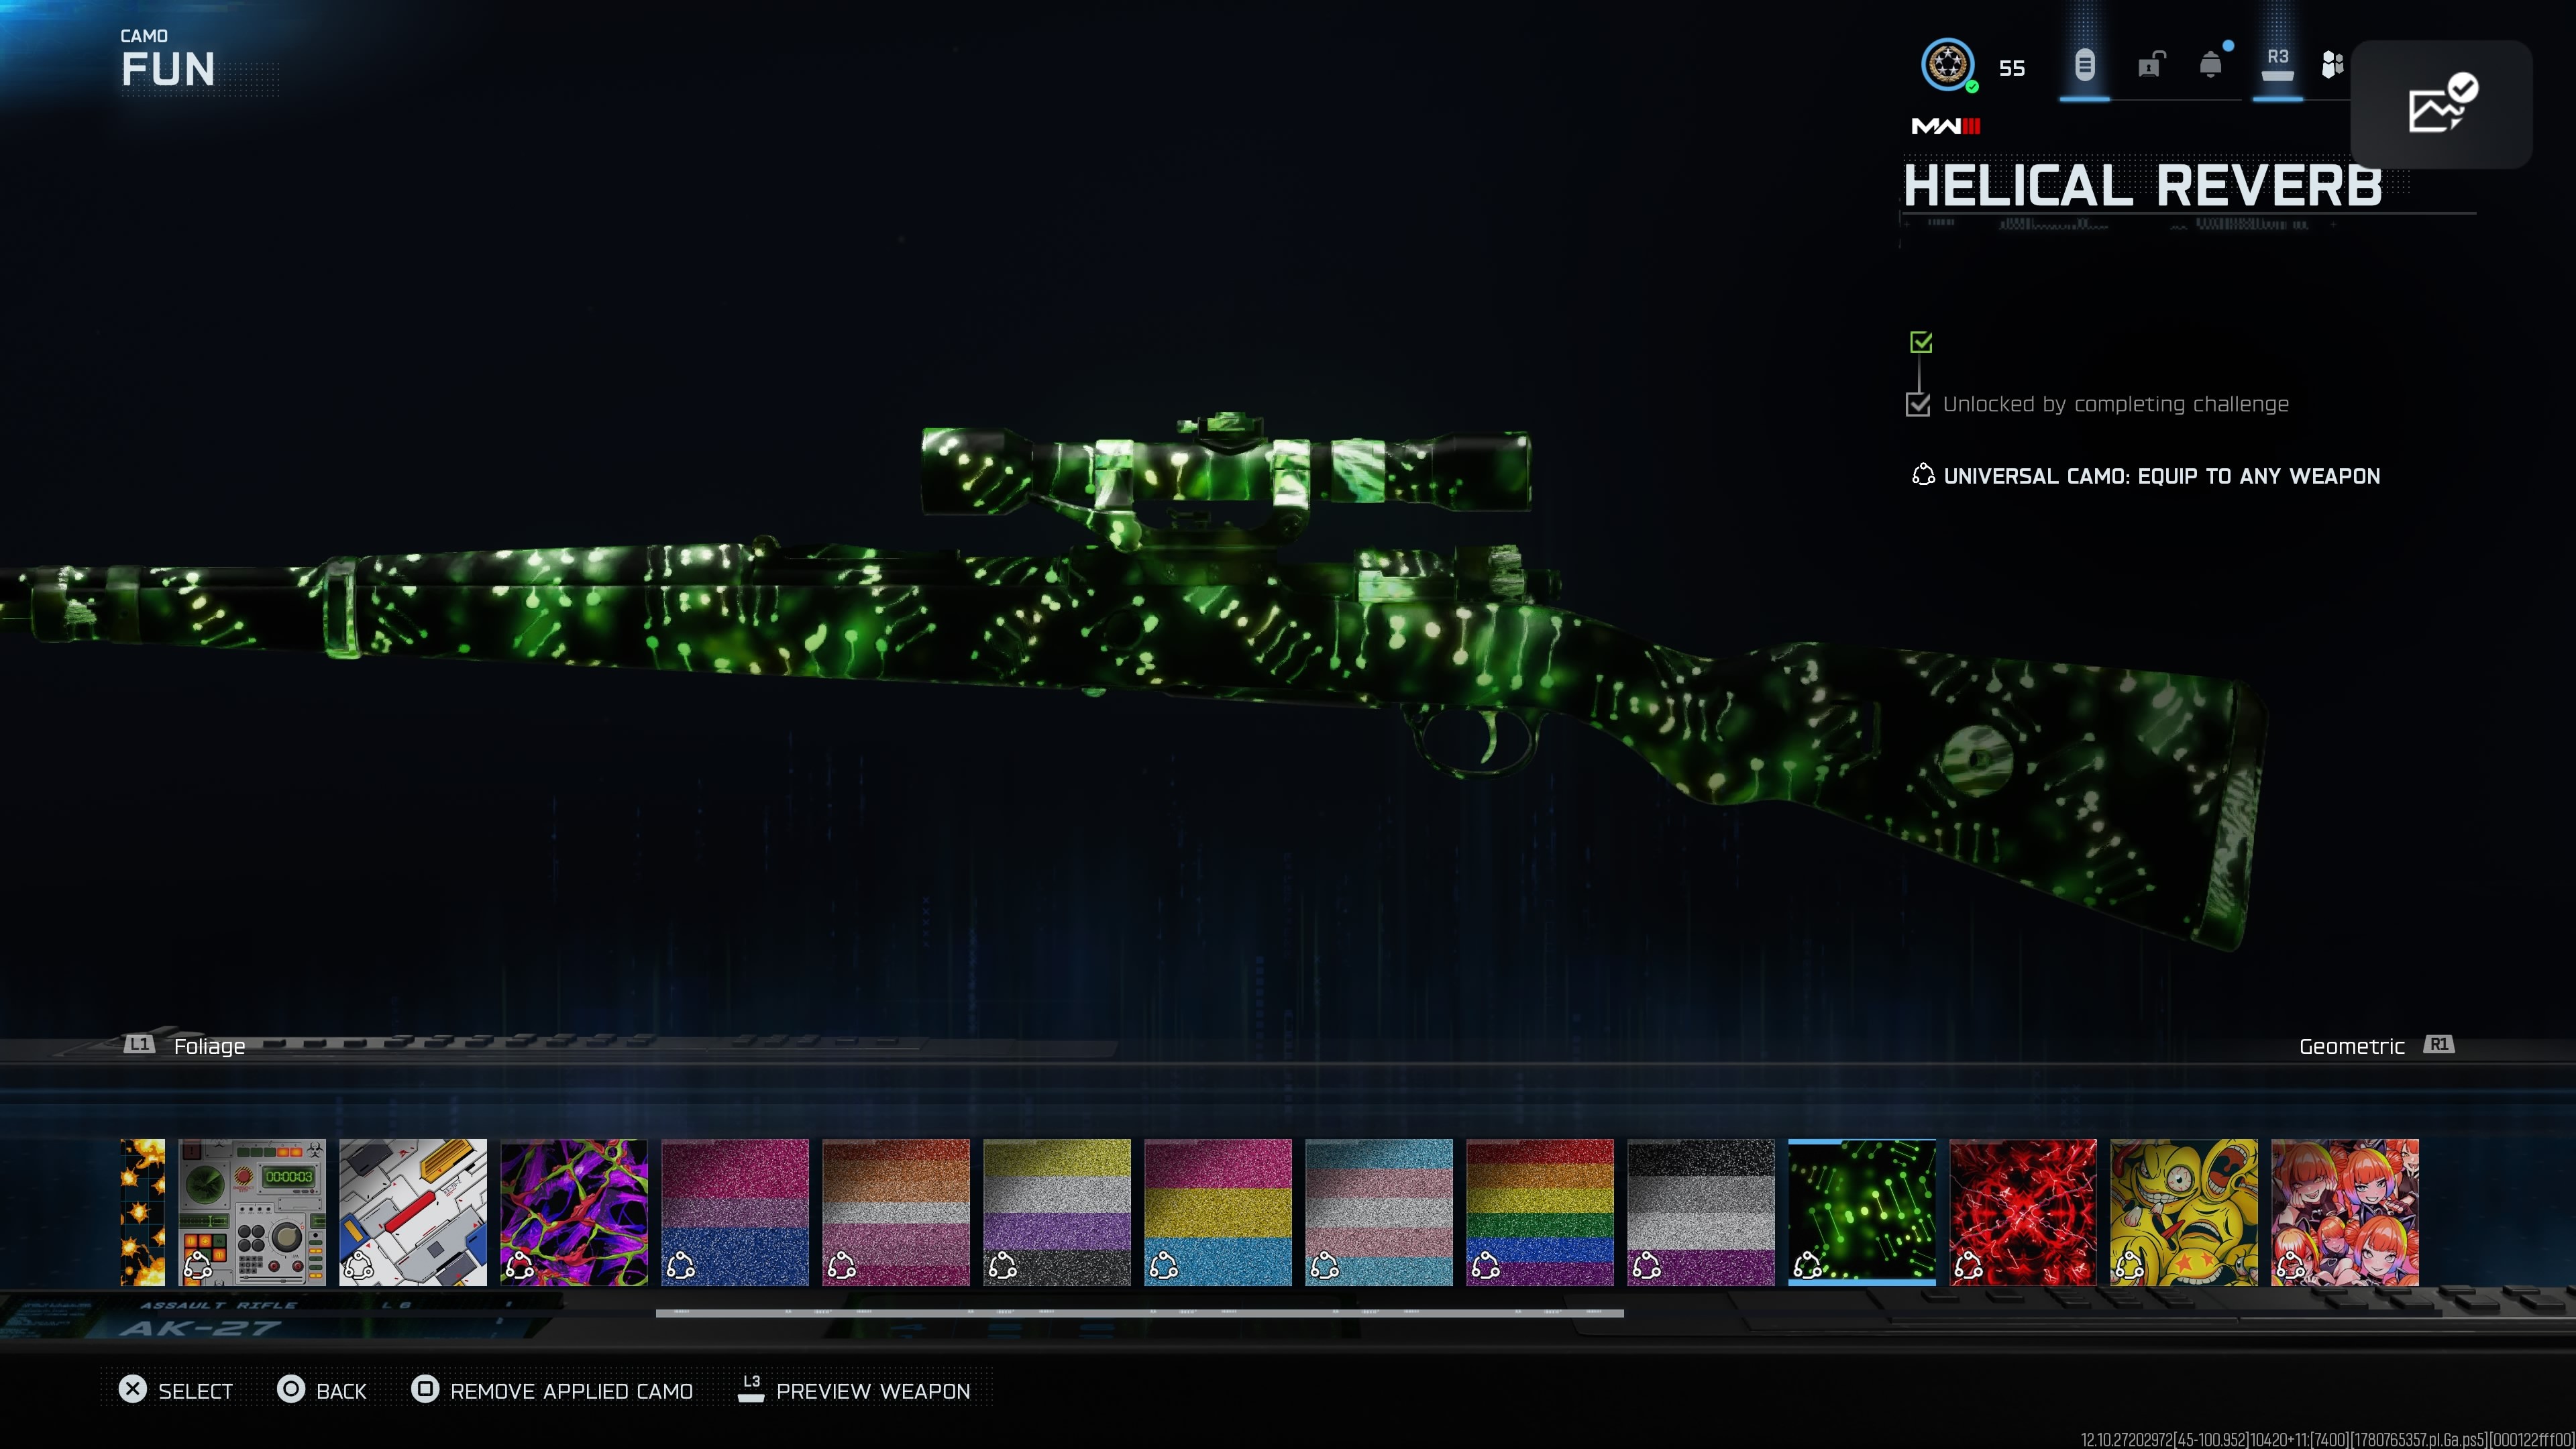Screen dimensions: 2576x1449
Task: Select the pink-yellow-blue glitter flag camo
Action: pos(1218,1212)
